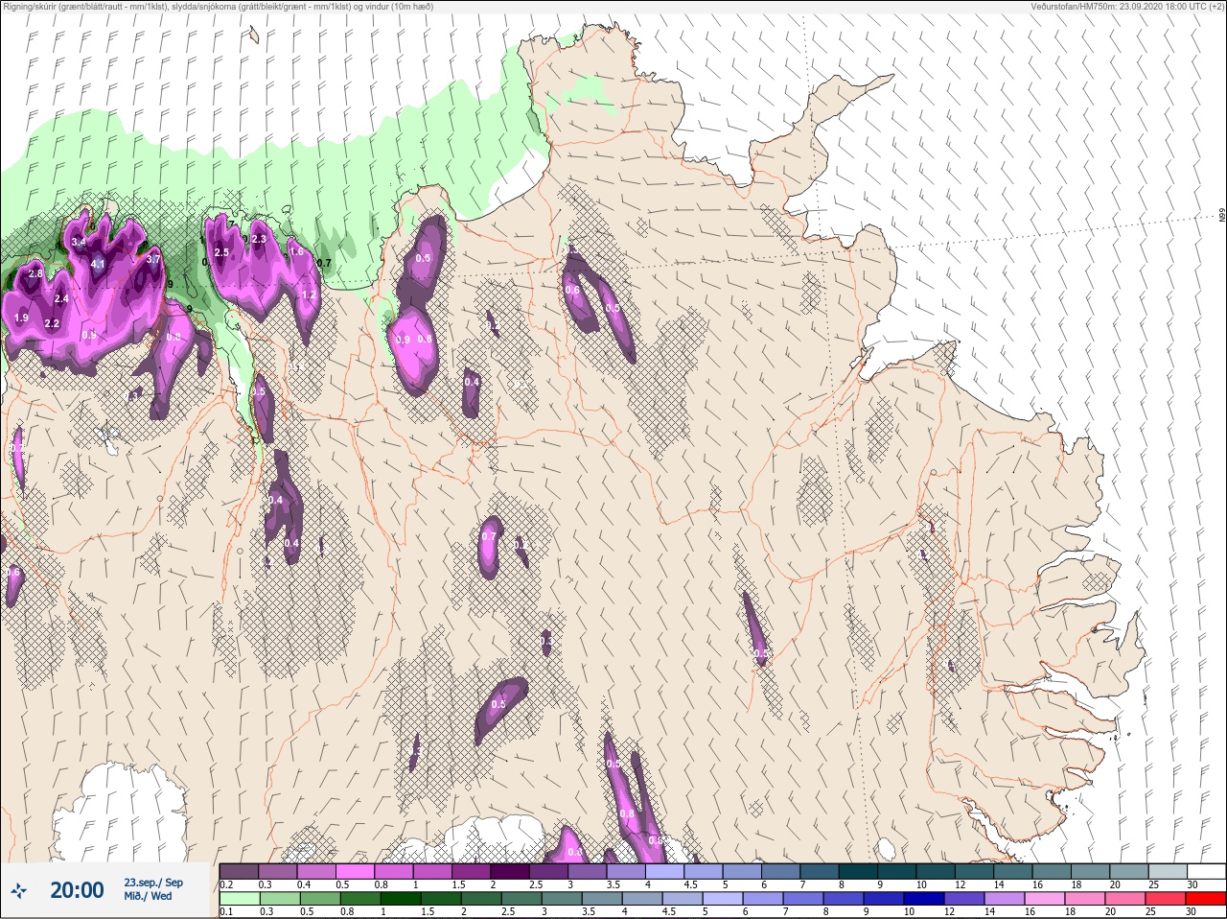The image size is (1227, 919).
Task: Click the 2.4 precipitation value on the map
Action: [x=61, y=299]
